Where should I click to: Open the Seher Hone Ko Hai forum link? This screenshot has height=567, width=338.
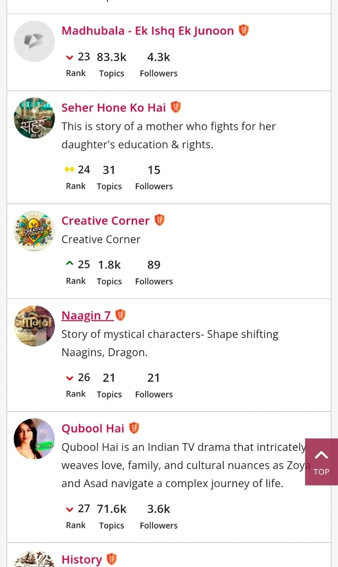coord(113,108)
